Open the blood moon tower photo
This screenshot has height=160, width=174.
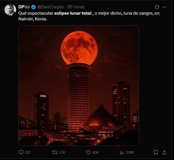pyautogui.click(x=79, y=85)
